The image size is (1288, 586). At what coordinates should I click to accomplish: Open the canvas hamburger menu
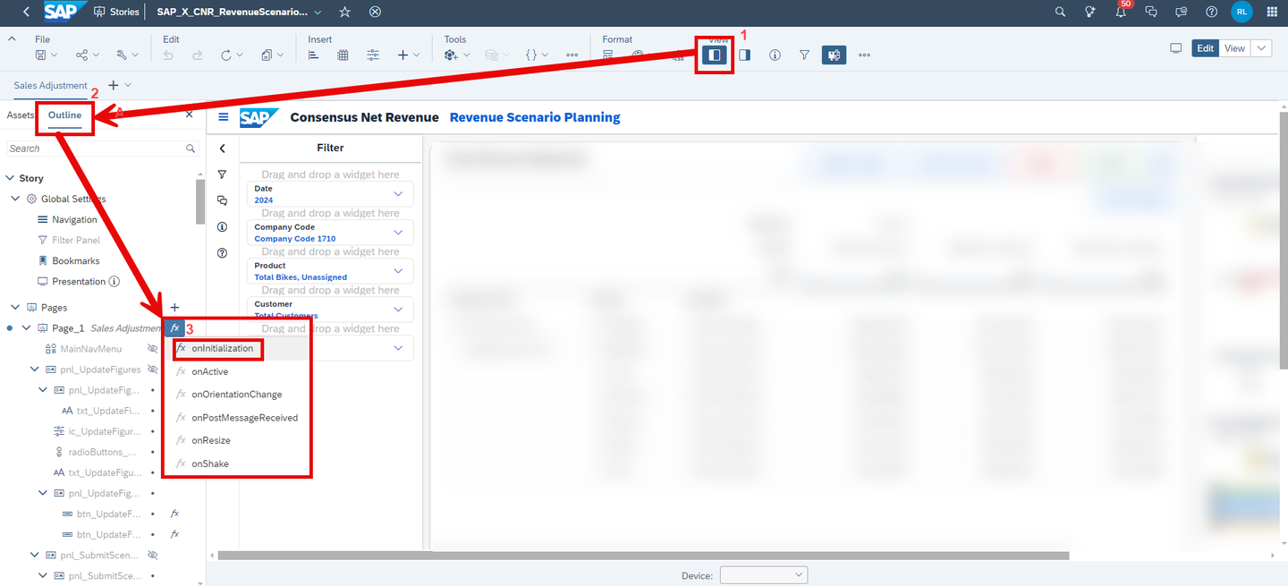(224, 117)
